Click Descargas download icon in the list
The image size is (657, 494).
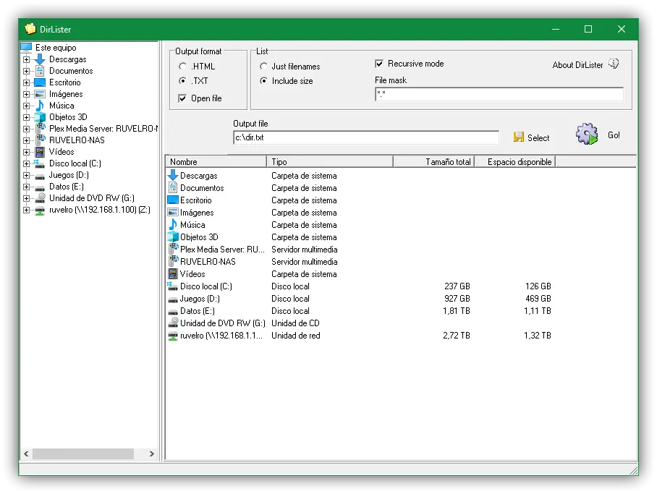click(x=173, y=175)
